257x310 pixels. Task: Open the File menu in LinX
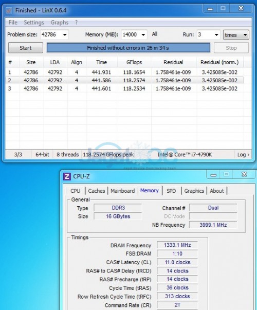tap(13, 22)
